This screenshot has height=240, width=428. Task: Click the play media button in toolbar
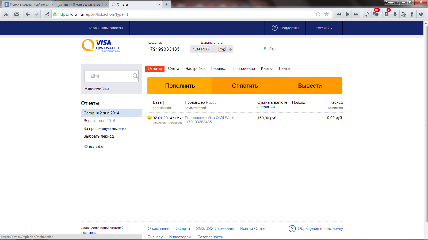(347, 14)
